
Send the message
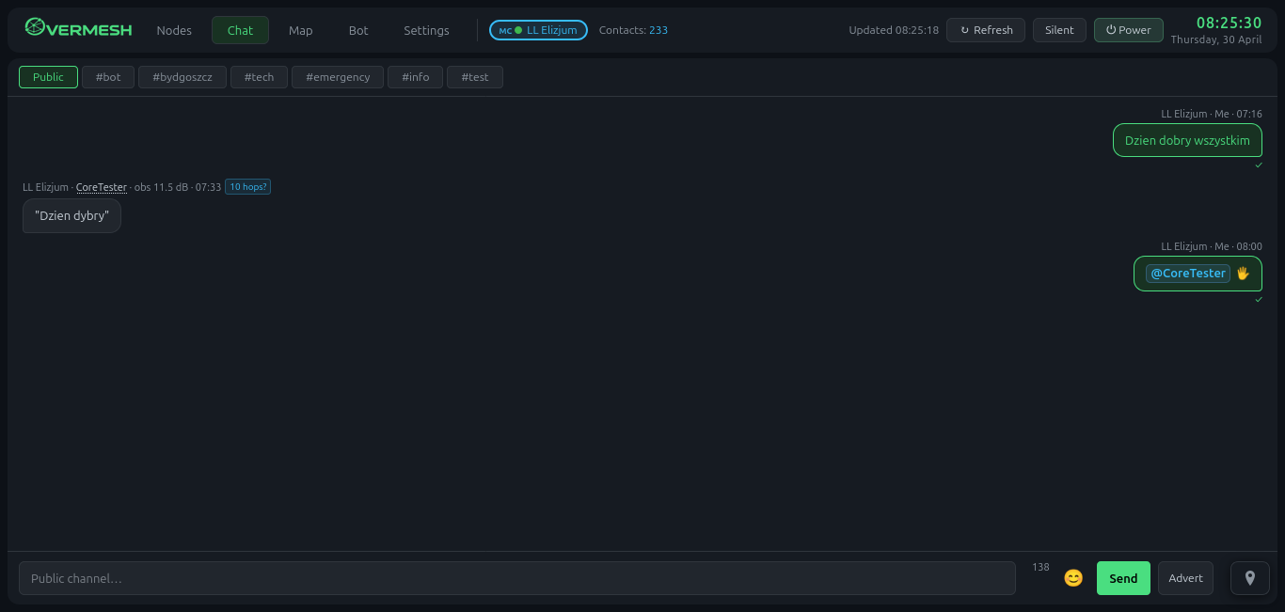pyautogui.click(x=1123, y=578)
